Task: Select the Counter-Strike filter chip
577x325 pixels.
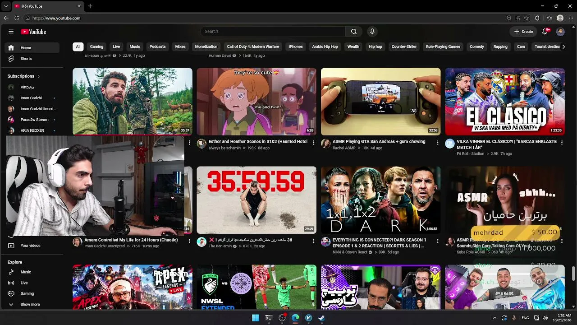Action: point(404,46)
